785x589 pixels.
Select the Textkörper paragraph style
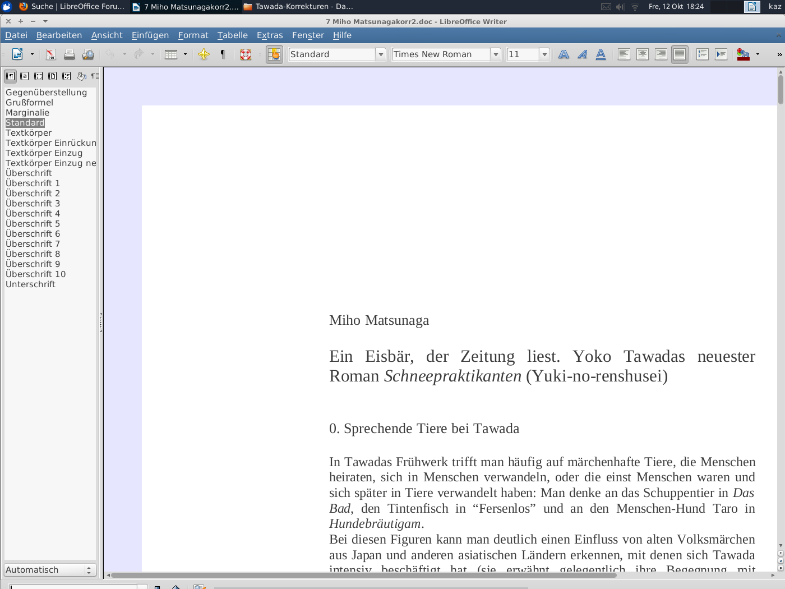pyautogui.click(x=29, y=133)
